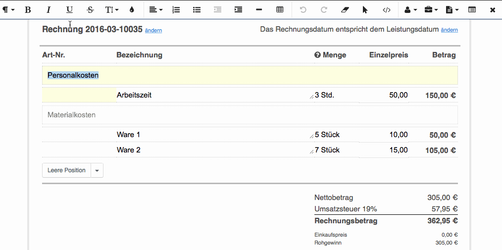Click the Rechnung 2016-03-10035 heading
502x250 pixels.
point(92,29)
